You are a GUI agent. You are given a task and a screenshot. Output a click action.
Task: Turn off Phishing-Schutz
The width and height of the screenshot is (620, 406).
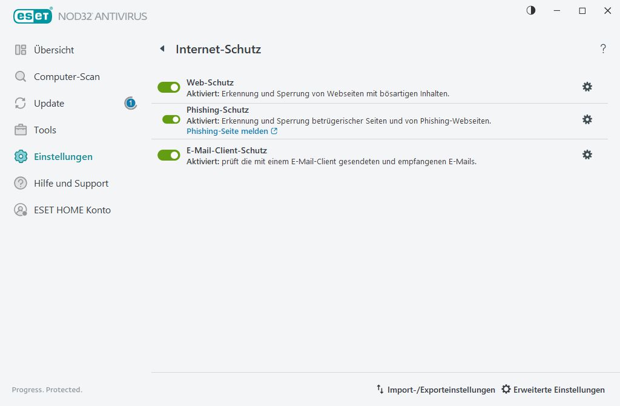168,119
